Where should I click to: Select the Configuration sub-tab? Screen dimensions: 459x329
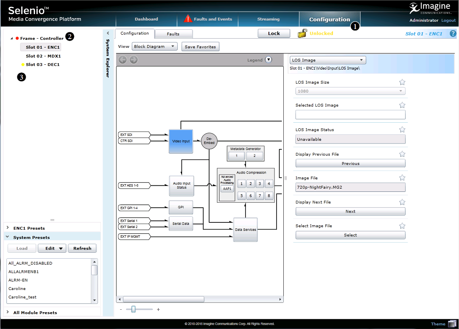point(135,33)
